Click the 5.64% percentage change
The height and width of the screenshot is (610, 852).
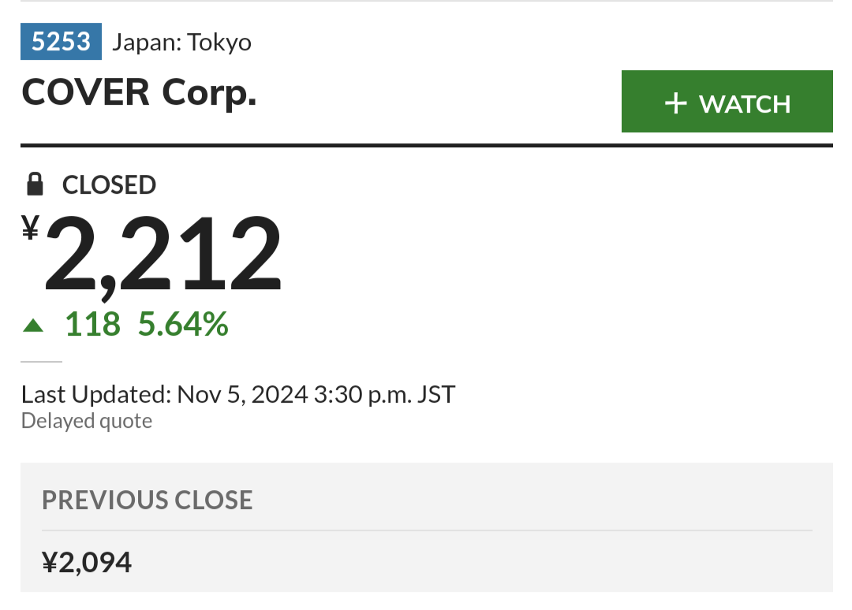point(183,325)
